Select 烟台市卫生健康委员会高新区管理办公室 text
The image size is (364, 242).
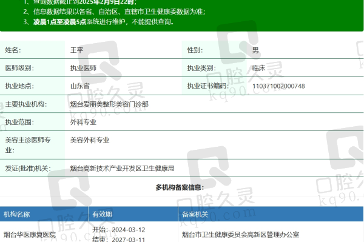click(240, 235)
